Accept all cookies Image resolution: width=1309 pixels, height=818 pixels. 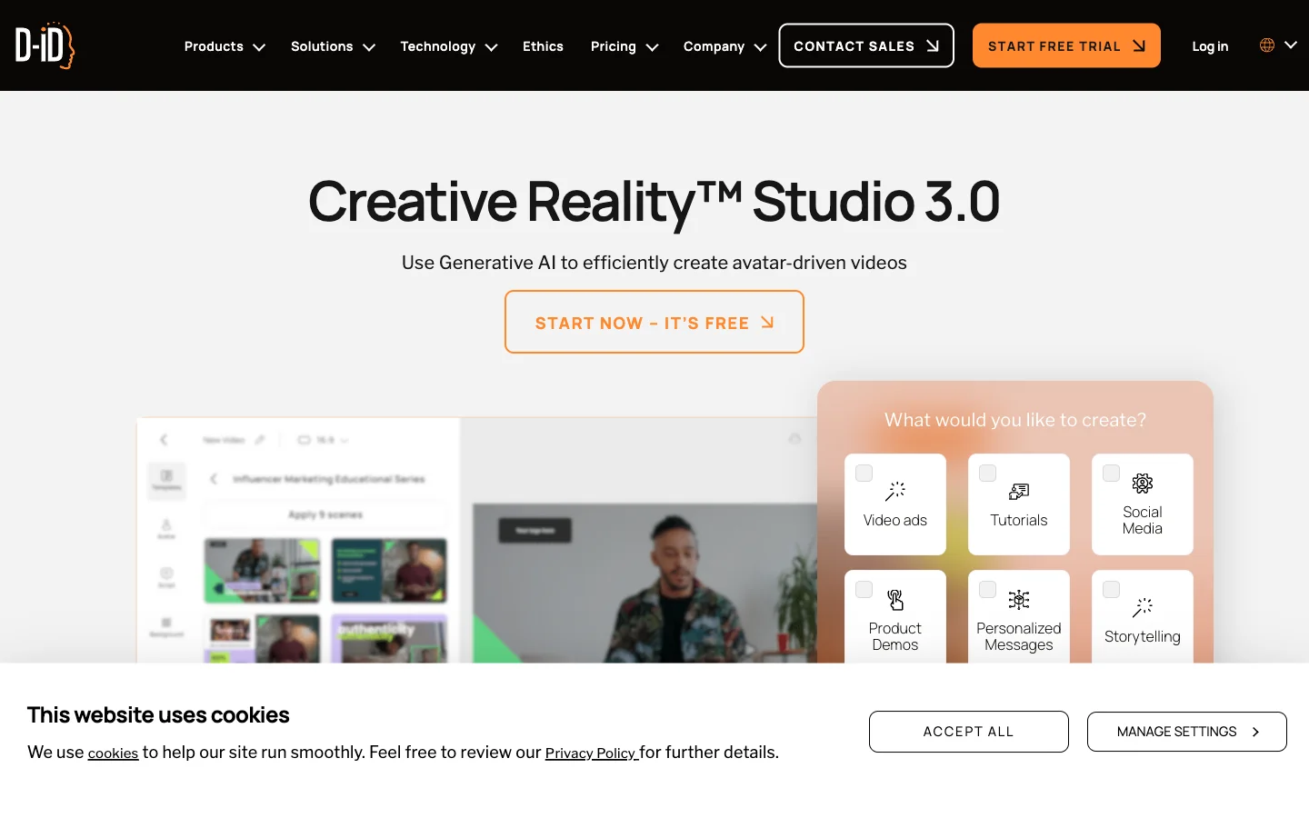pyautogui.click(x=969, y=732)
